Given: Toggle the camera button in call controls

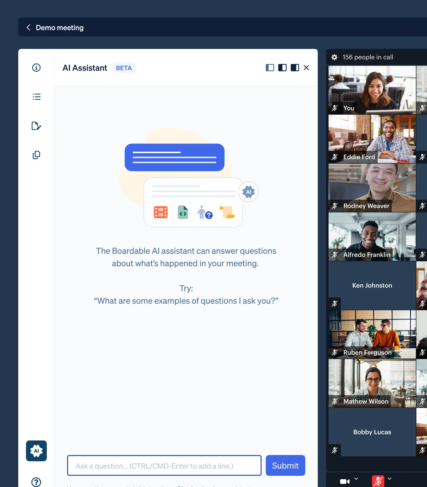Looking at the screenshot, I should pyautogui.click(x=345, y=482).
